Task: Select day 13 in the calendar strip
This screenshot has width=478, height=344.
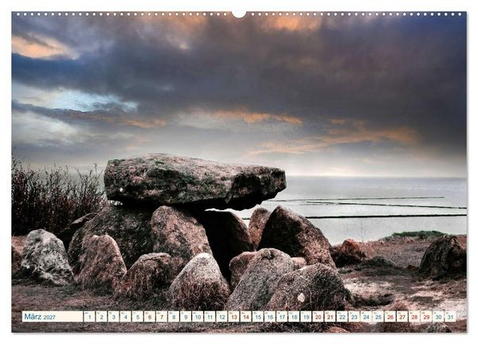Action: (233, 316)
